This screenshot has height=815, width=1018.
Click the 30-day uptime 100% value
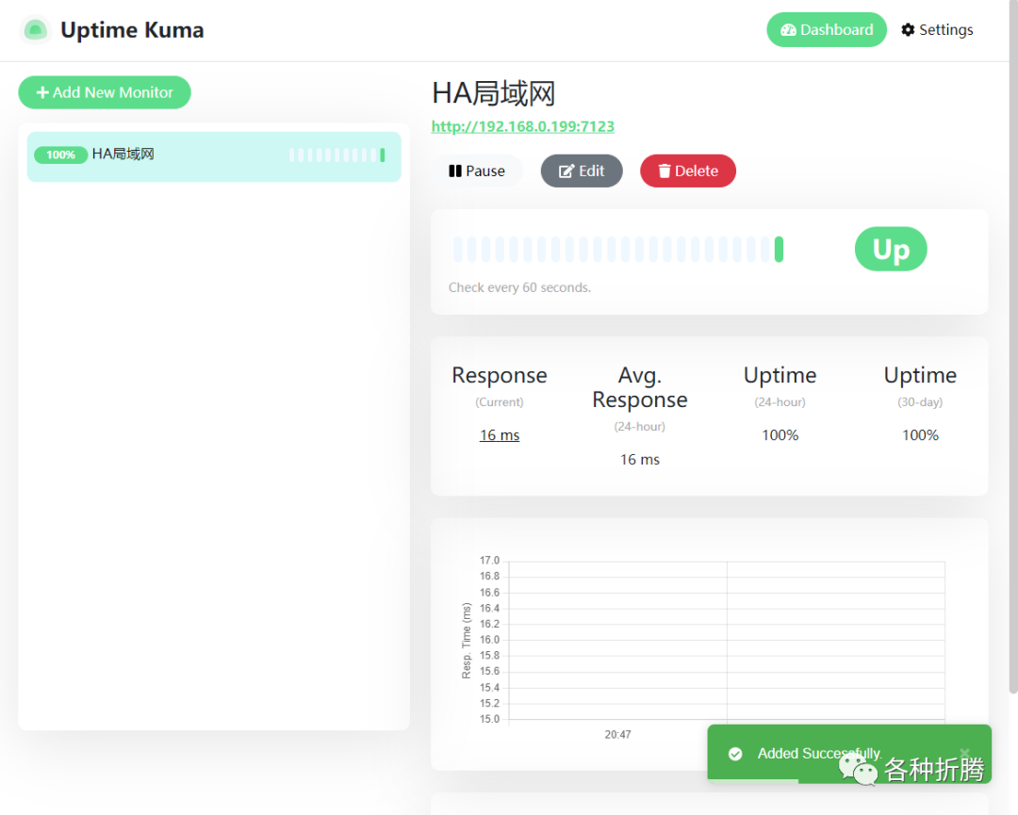(920, 434)
